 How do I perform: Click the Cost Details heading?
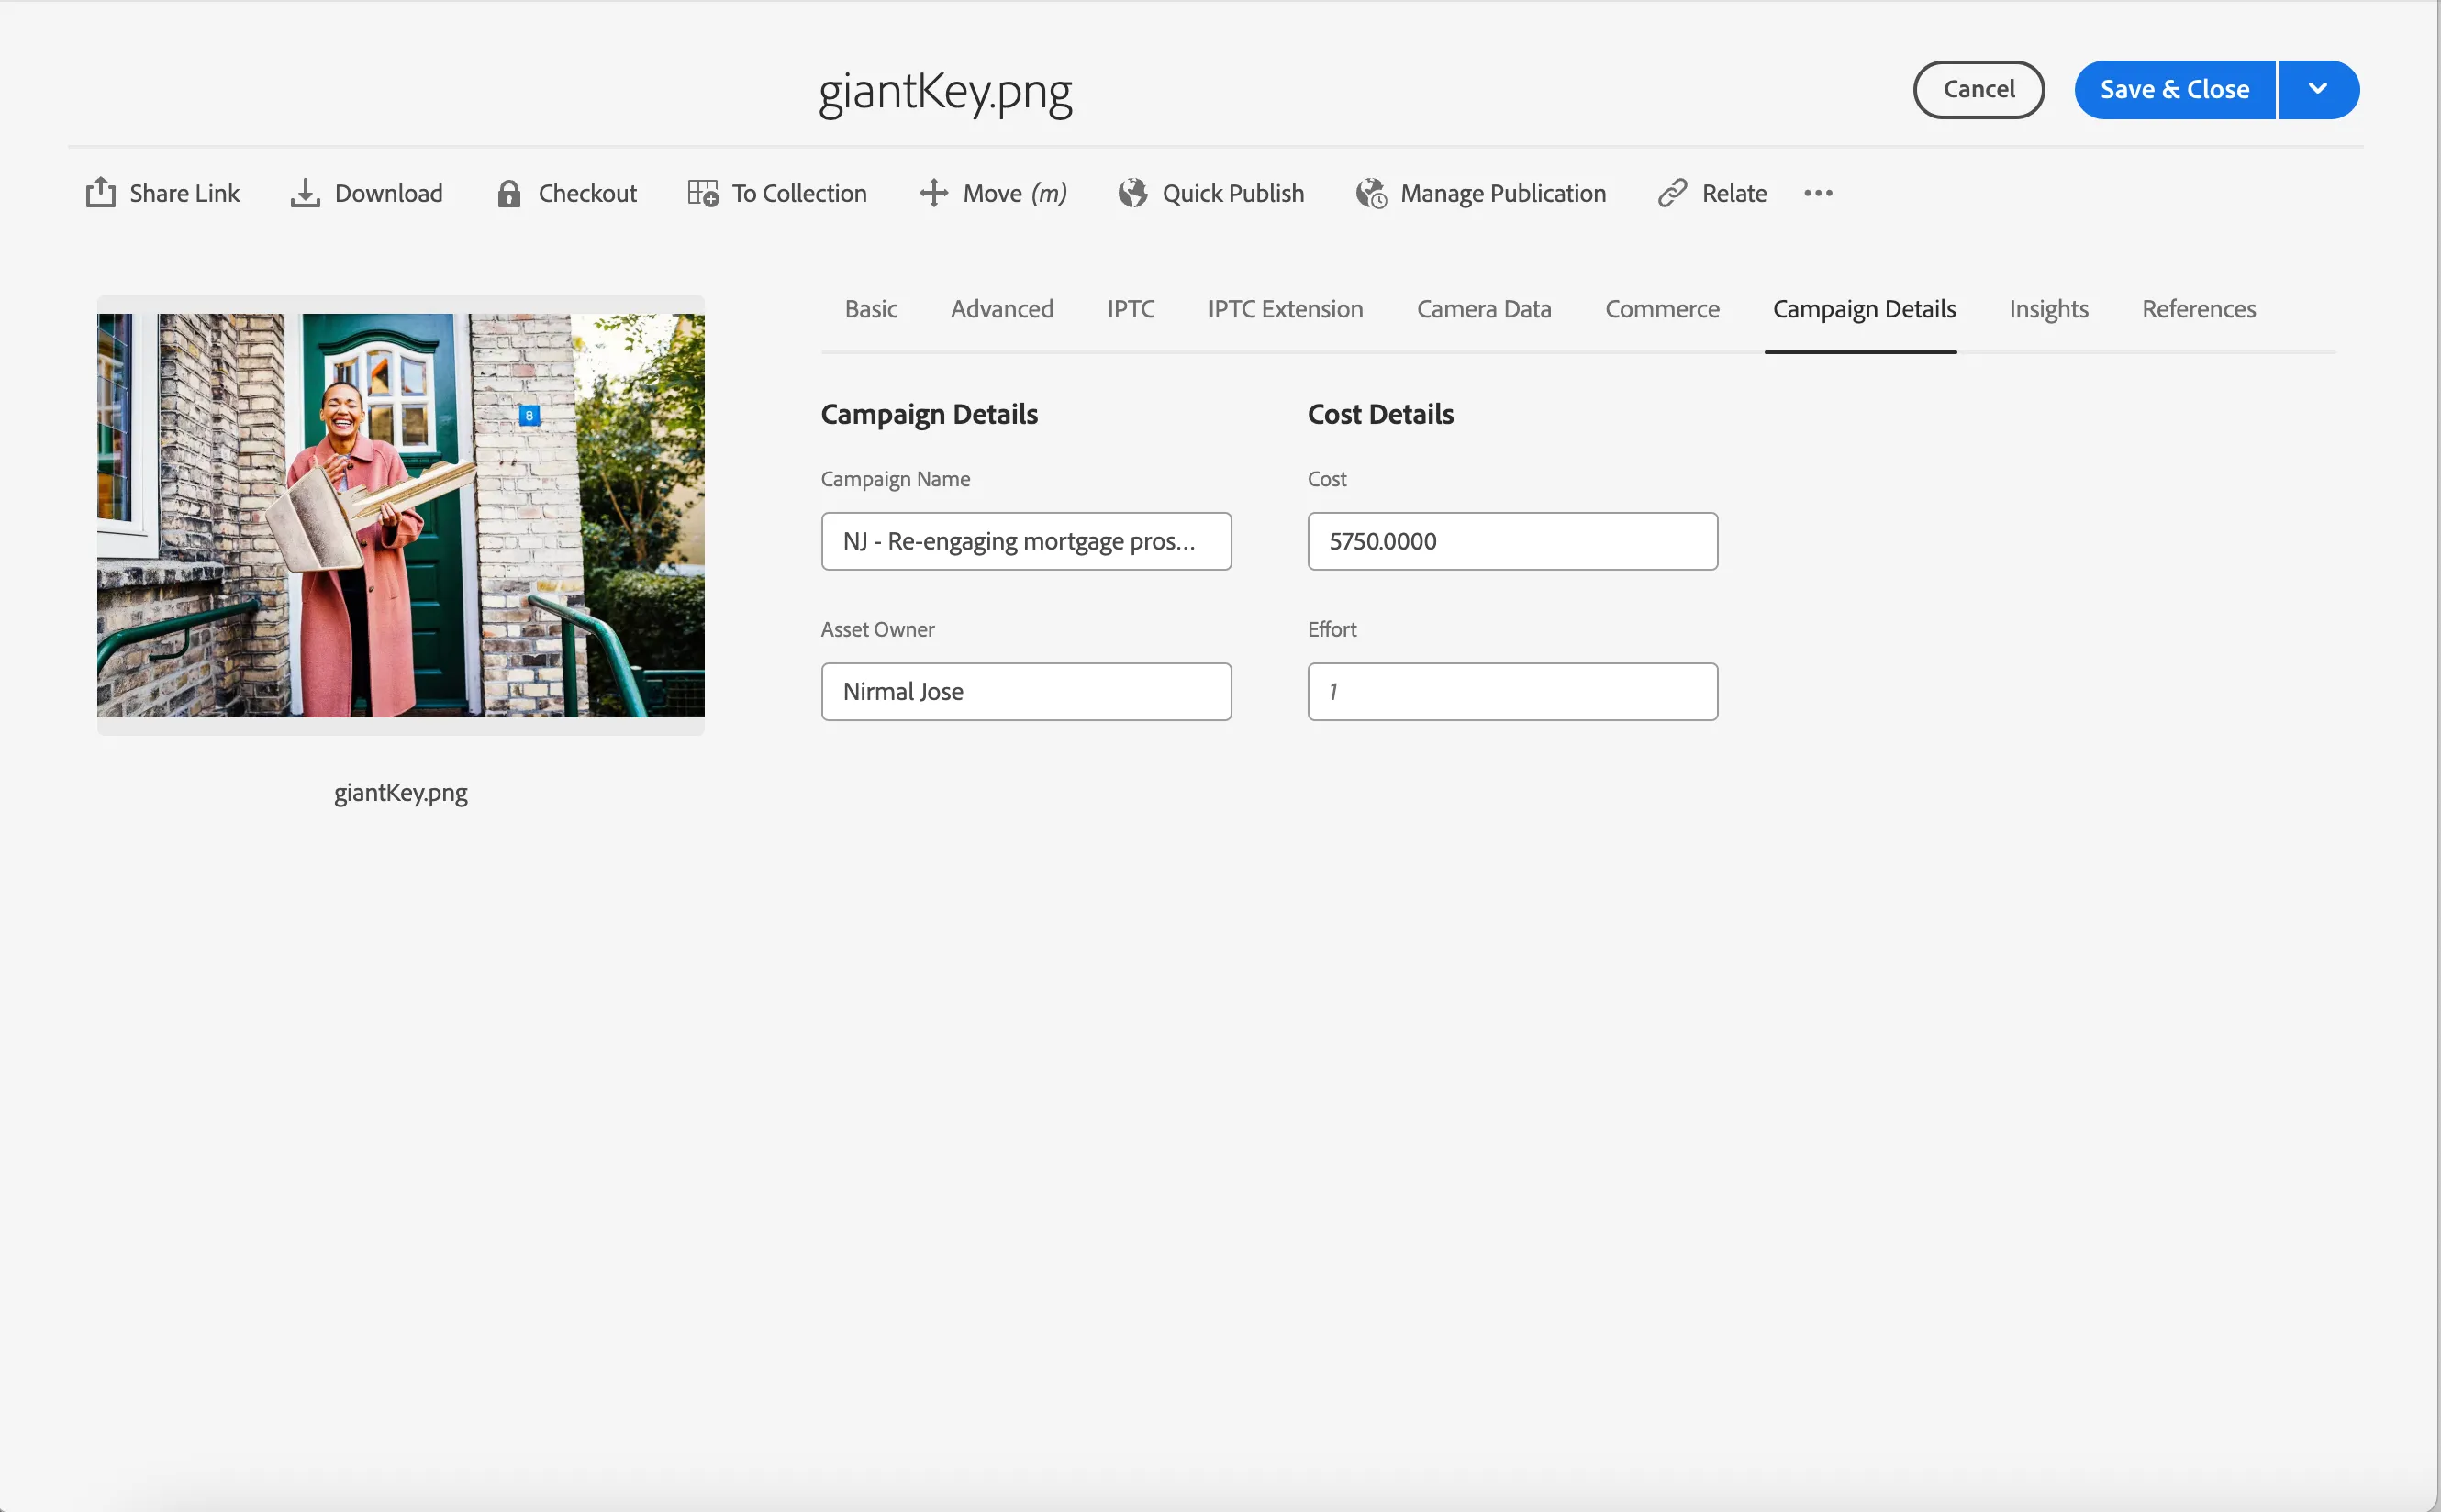pos(1380,414)
